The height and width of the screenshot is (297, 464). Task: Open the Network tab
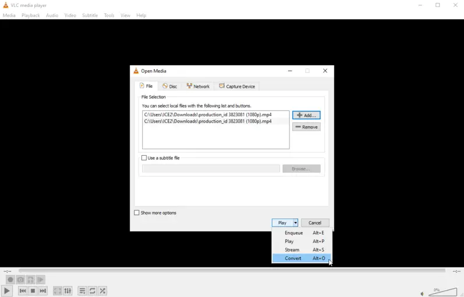coord(198,86)
